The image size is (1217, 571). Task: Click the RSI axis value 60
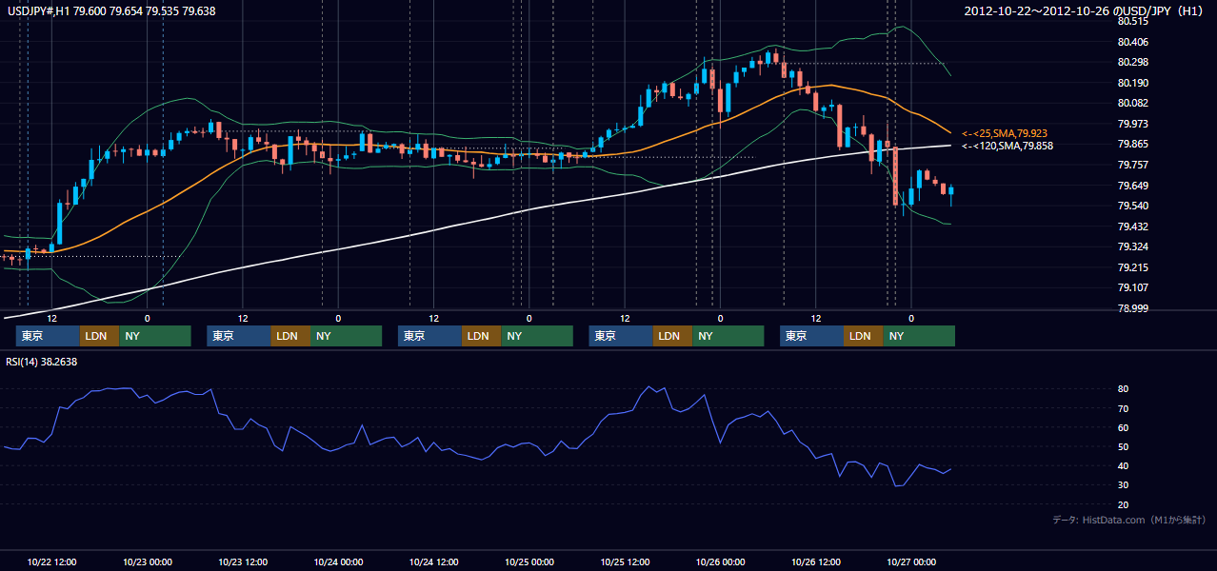pyautogui.click(x=1124, y=427)
